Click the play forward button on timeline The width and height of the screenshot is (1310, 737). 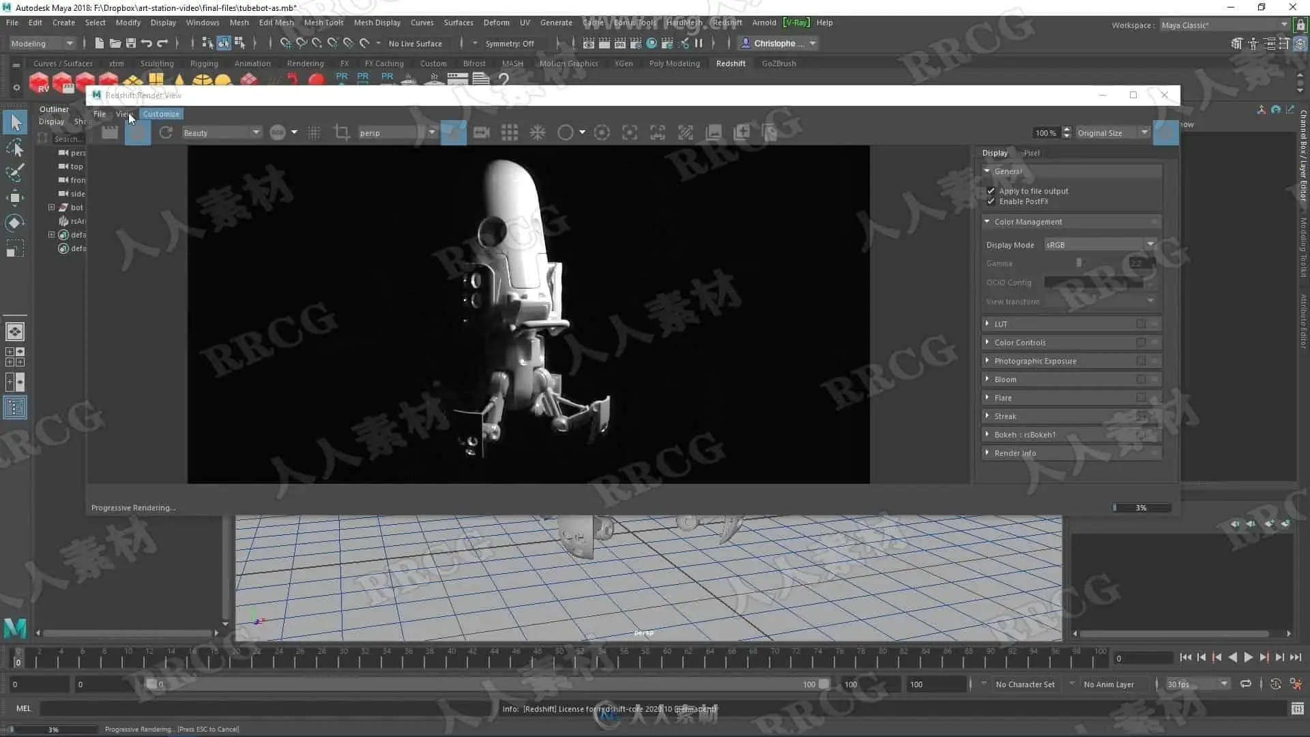[x=1248, y=657]
